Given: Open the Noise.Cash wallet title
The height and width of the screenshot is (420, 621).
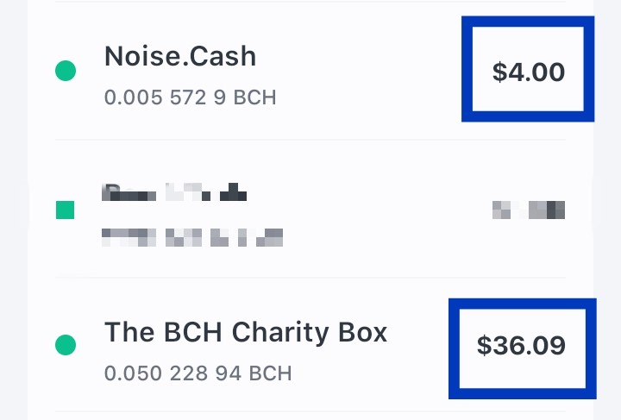Looking at the screenshot, I should (180, 56).
